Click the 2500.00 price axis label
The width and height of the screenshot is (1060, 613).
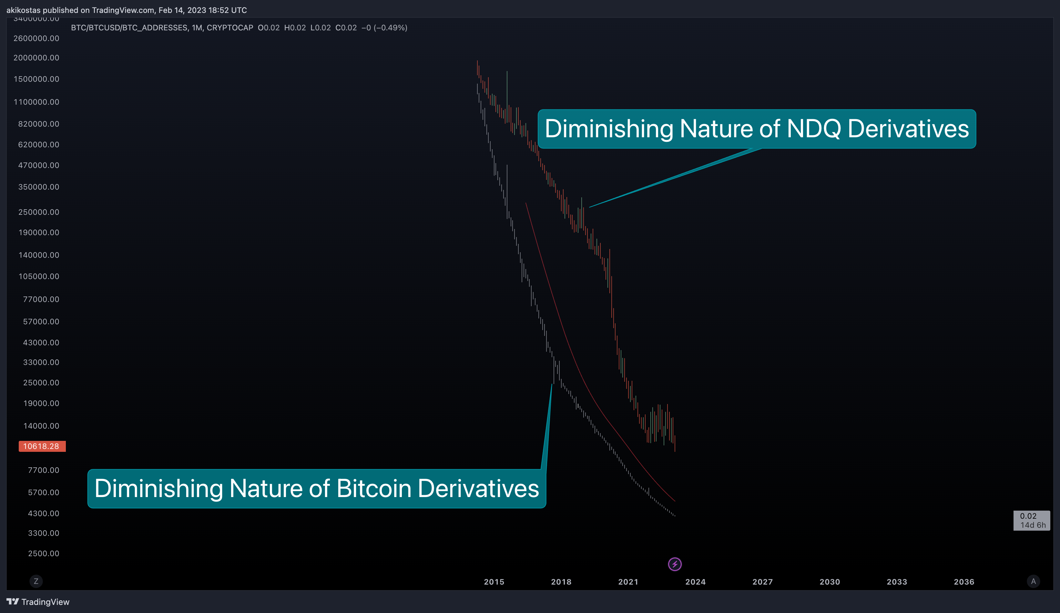(43, 554)
